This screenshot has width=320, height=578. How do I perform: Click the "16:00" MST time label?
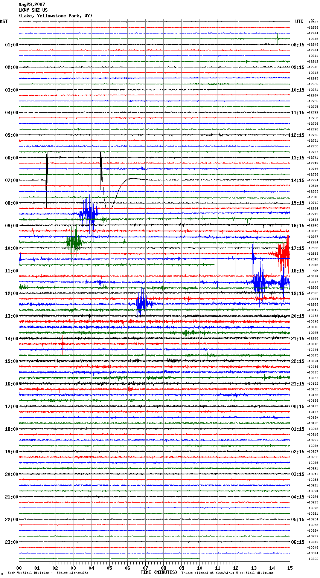coord(12,384)
